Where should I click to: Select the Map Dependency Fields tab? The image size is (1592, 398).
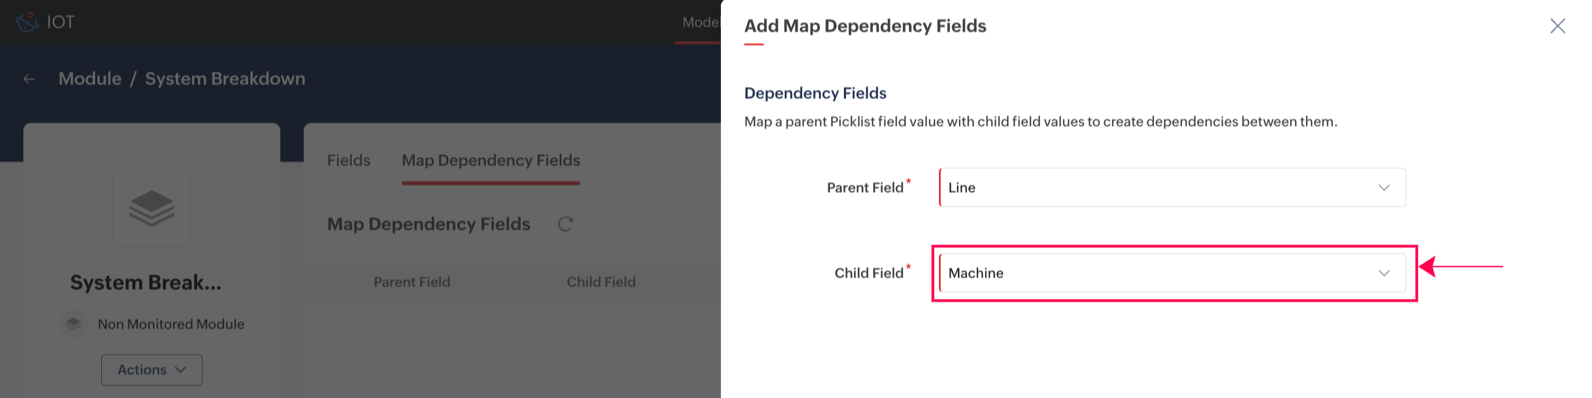[491, 160]
